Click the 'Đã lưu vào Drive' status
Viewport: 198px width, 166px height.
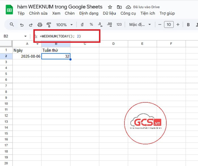tap(143, 7)
